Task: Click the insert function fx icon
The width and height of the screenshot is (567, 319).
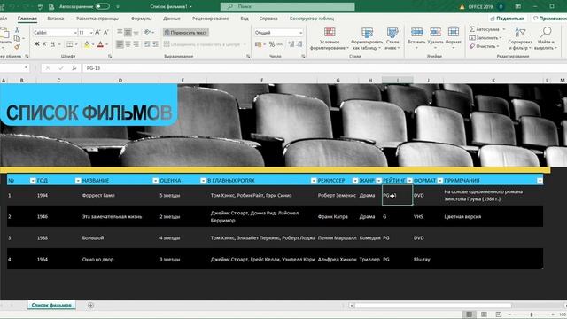Action: (x=74, y=68)
